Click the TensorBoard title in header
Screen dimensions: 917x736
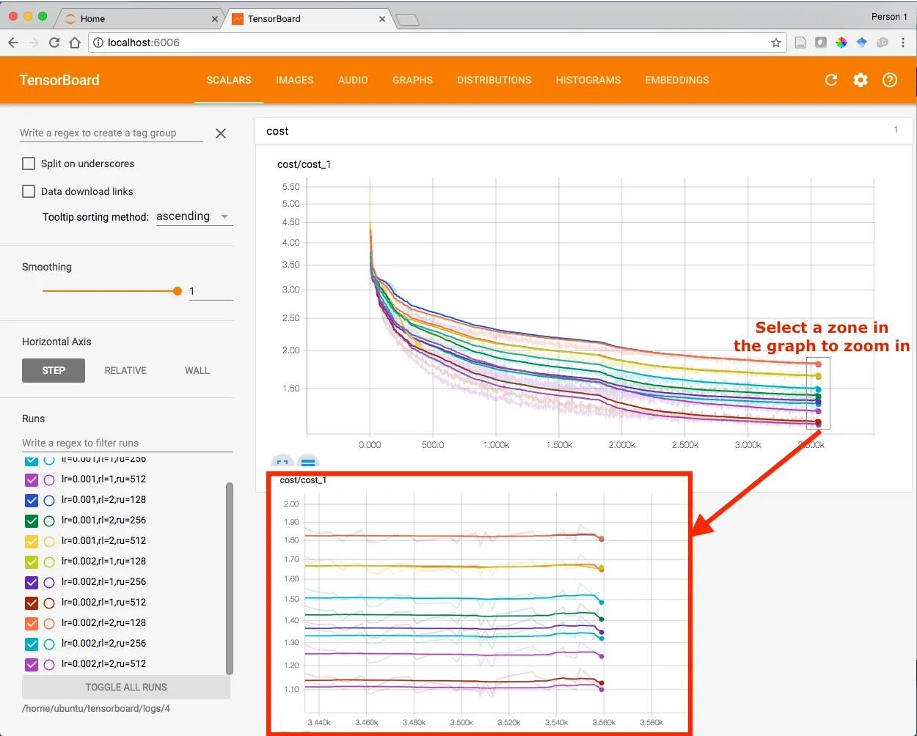(x=59, y=80)
